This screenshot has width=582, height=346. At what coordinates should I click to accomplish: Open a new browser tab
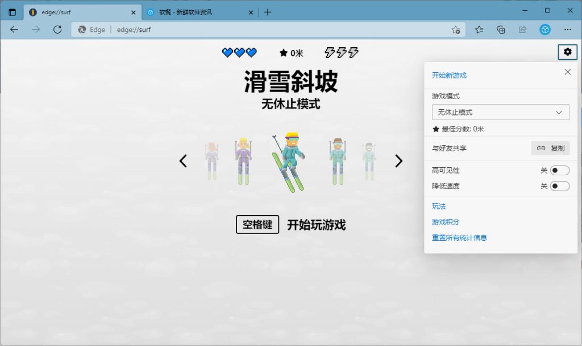pyautogui.click(x=268, y=12)
